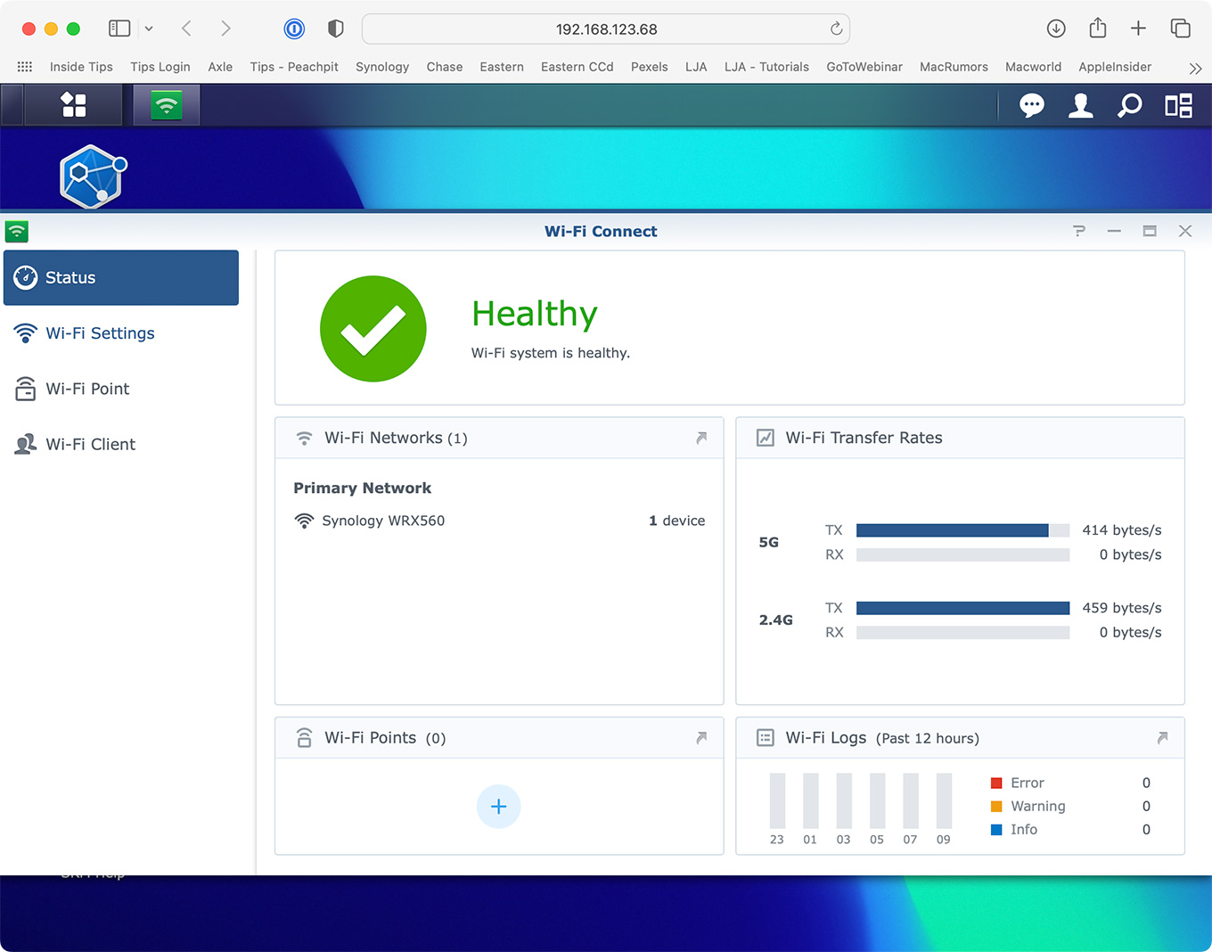
Task: Open Safari sidebar dropdown chevron
Action: point(149,29)
